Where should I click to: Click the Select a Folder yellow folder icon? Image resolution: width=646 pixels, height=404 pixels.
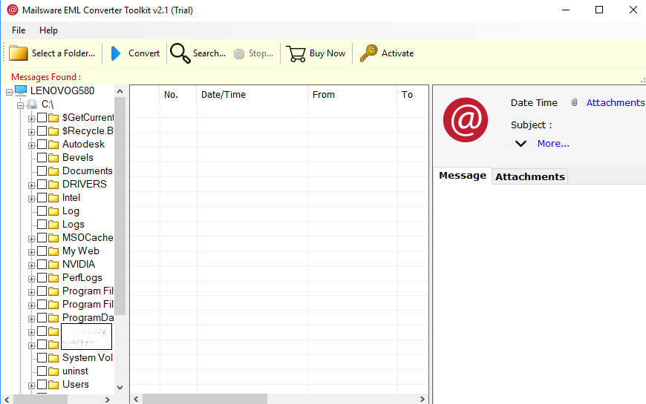pos(18,53)
